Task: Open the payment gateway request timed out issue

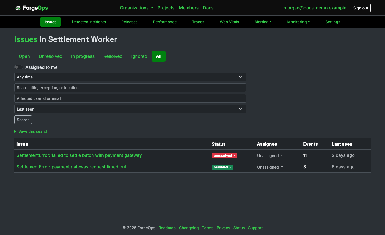Action: point(71,167)
